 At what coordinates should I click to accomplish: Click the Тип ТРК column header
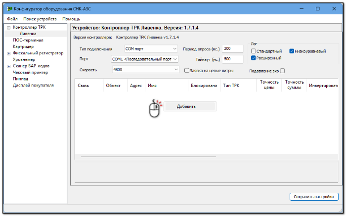click(238, 86)
